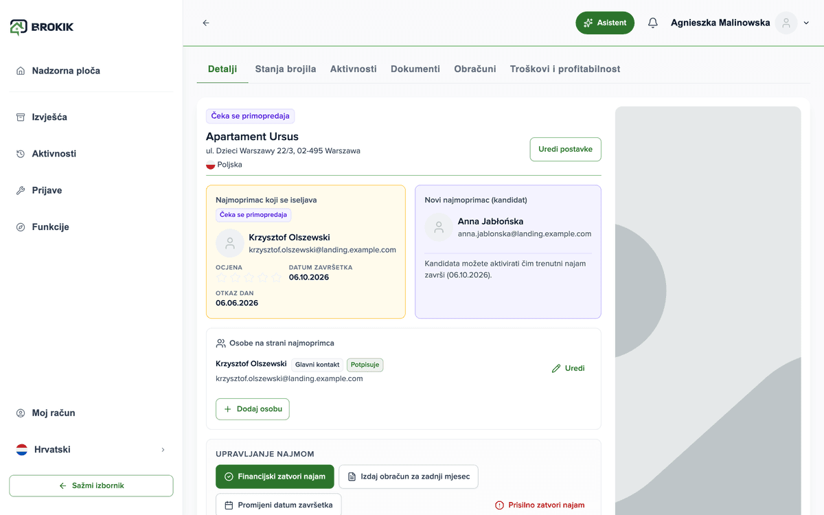
Task: Click the Apartament Ursus title
Action: [252, 136]
